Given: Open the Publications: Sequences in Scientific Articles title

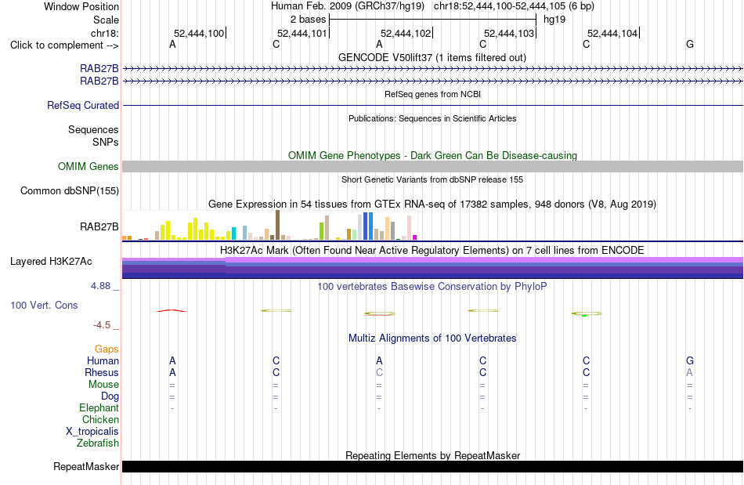Looking at the screenshot, I should pyautogui.click(x=432, y=118).
